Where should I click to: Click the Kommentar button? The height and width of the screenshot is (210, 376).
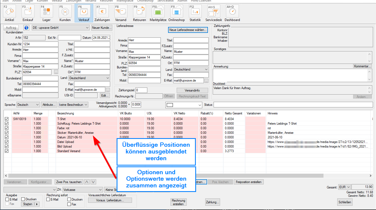[x=363, y=66]
